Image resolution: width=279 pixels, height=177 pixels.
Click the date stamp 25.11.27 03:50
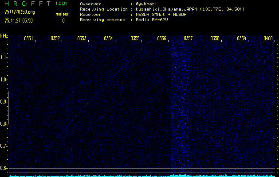[19, 21]
